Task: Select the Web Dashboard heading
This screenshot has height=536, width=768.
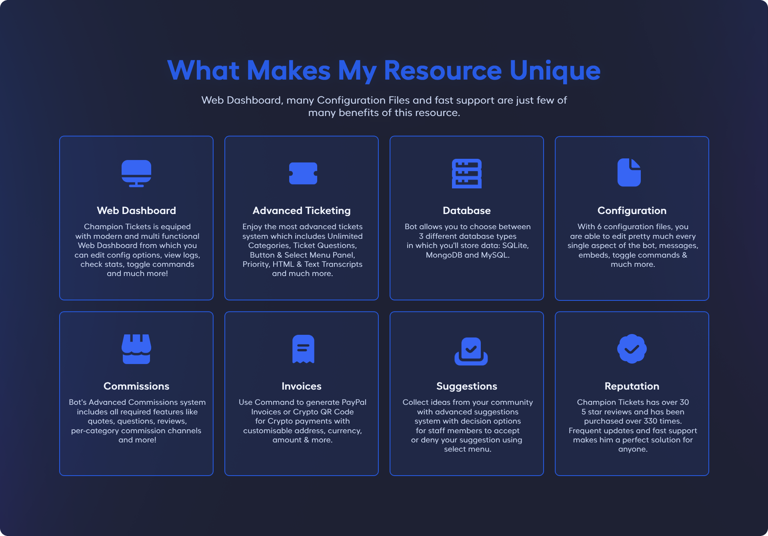Action: coord(136,210)
